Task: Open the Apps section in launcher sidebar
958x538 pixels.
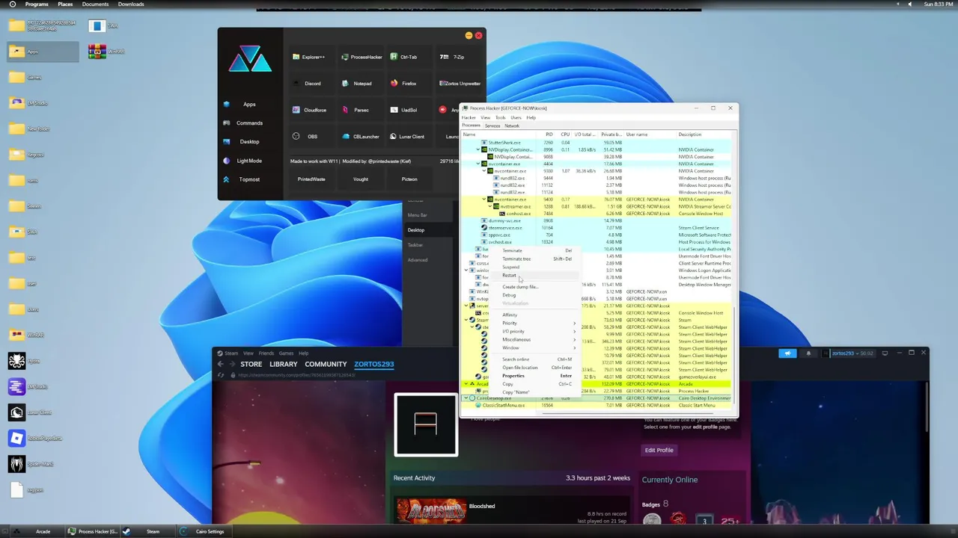Action: click(249, 105)
